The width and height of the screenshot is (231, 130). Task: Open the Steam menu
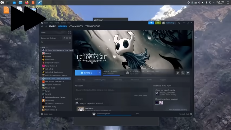[x=46, y=23]
